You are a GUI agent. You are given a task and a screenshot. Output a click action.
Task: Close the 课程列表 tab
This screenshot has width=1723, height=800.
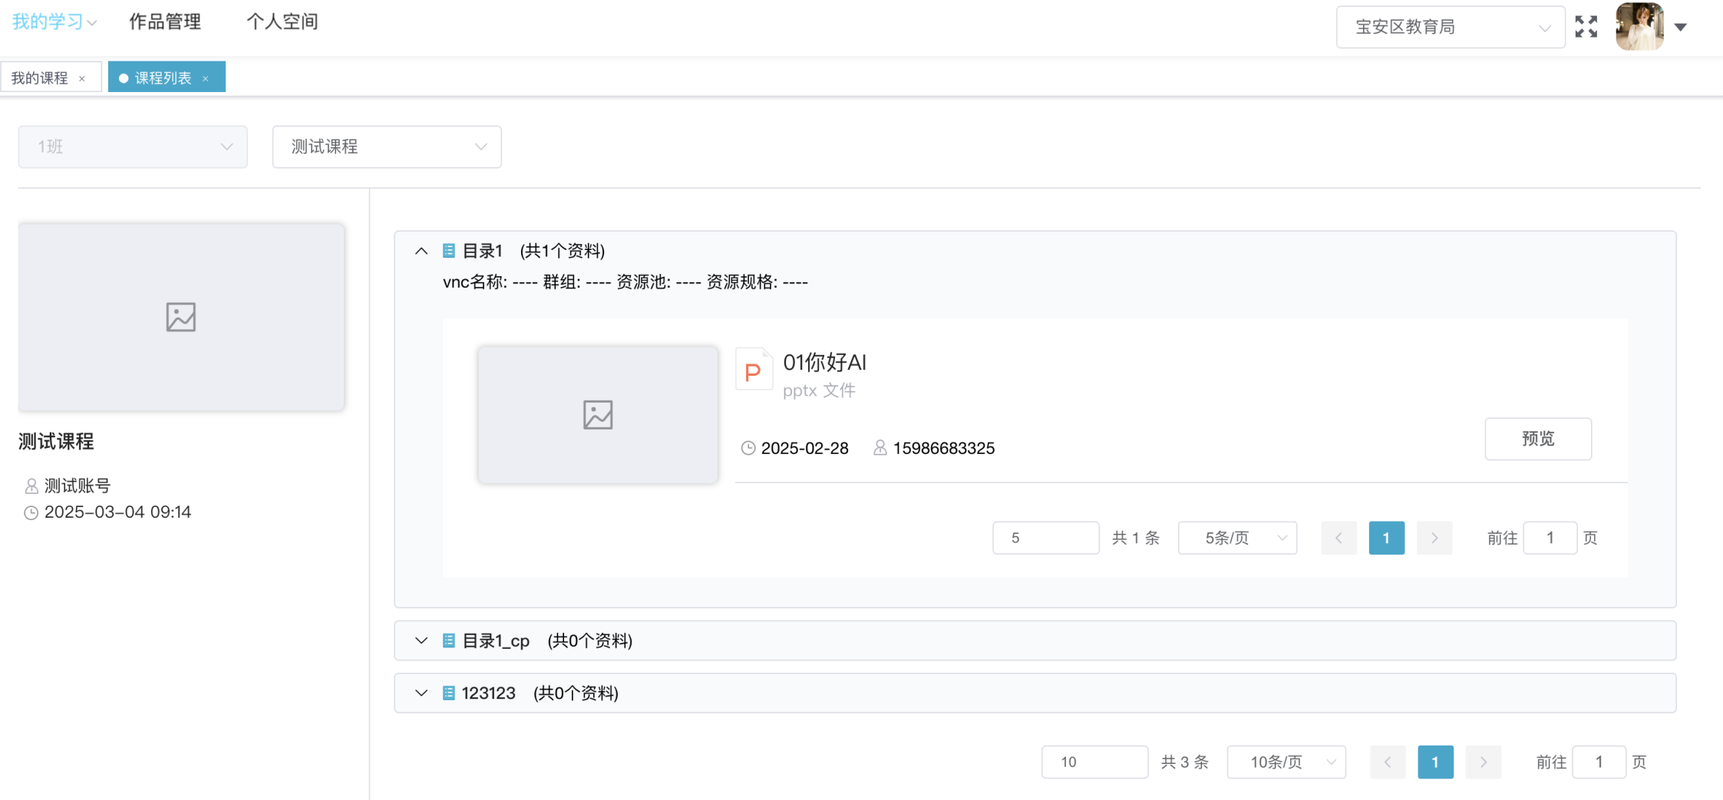206,78
